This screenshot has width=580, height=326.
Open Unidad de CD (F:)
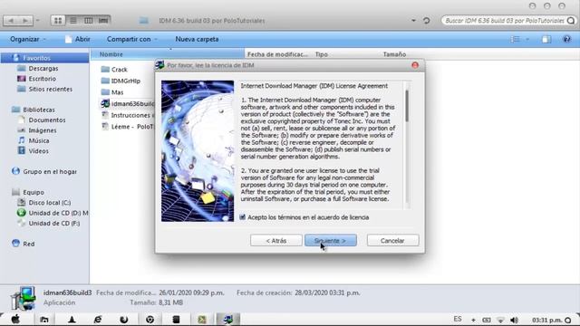point(48,224)
